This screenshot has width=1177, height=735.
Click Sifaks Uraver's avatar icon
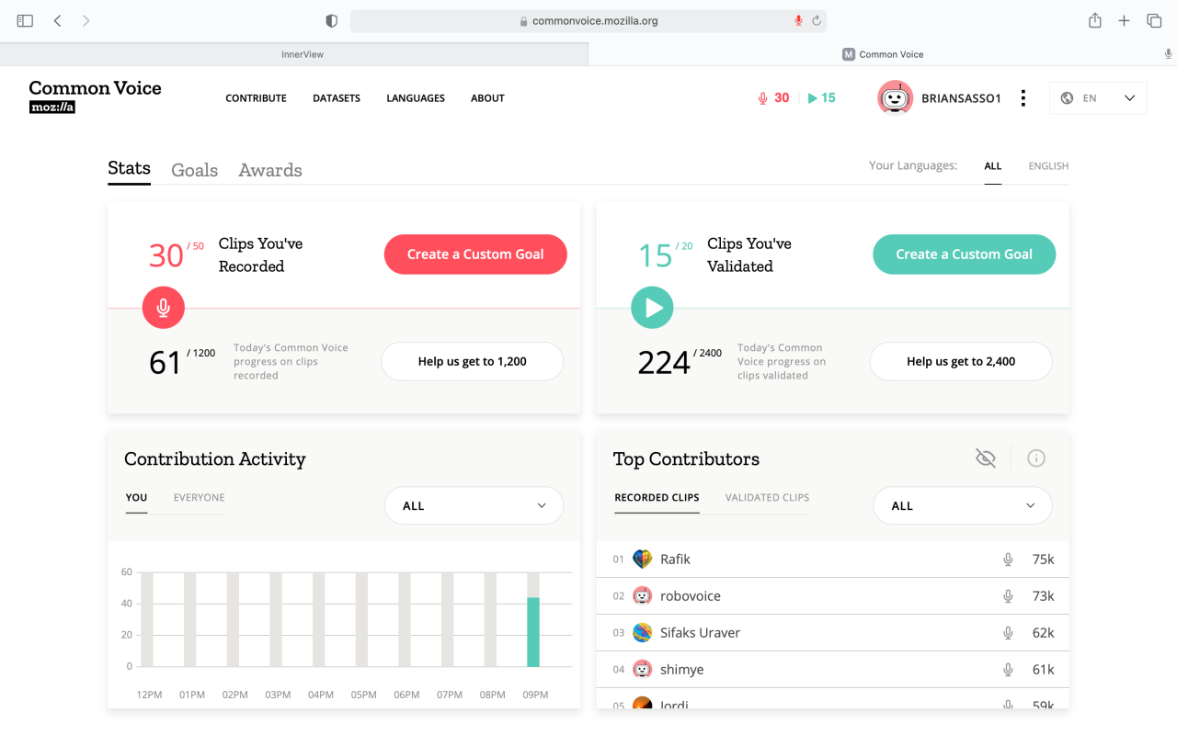643,632
